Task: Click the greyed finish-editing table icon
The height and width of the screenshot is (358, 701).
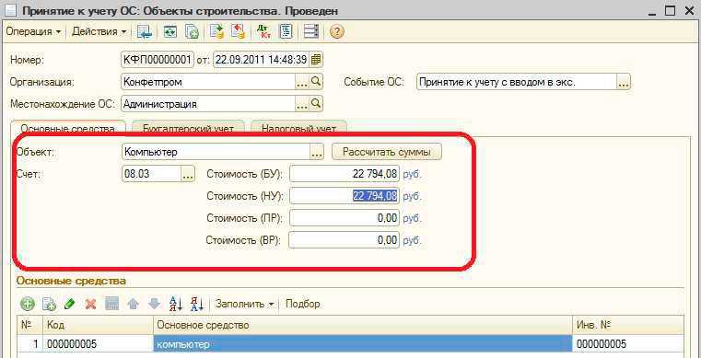Action: [111, 304]
